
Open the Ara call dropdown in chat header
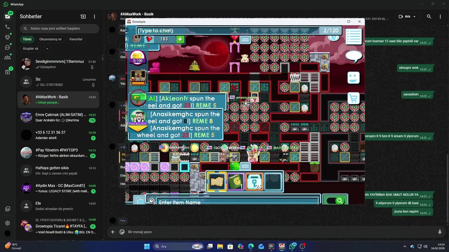point(407,16)
